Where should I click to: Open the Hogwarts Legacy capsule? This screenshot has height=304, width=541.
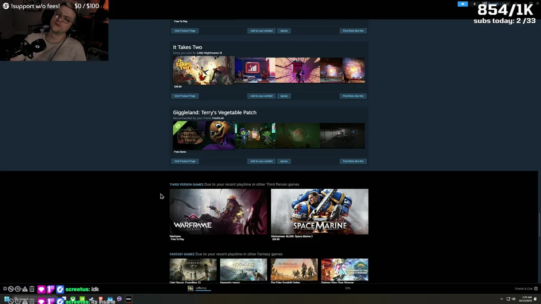click(243, 269)
